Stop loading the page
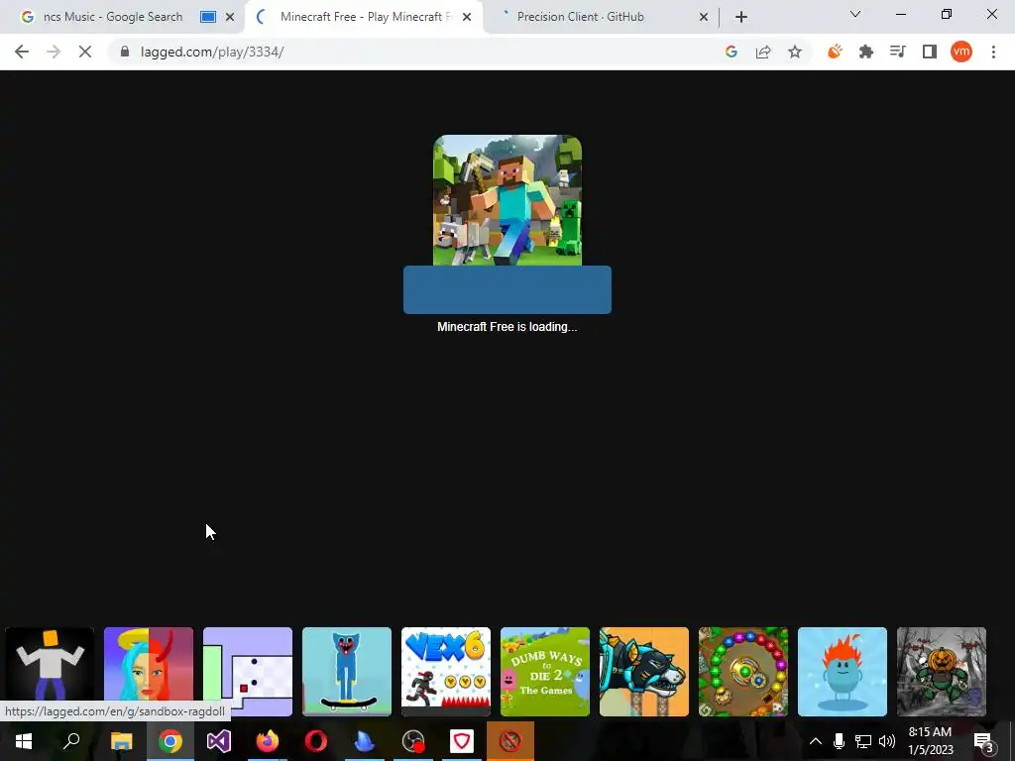1015x761 pixels. tap(85, 52)
